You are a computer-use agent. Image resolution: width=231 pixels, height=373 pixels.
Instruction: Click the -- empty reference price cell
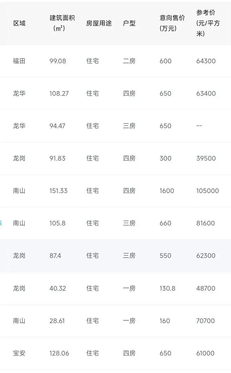point(199,126)
